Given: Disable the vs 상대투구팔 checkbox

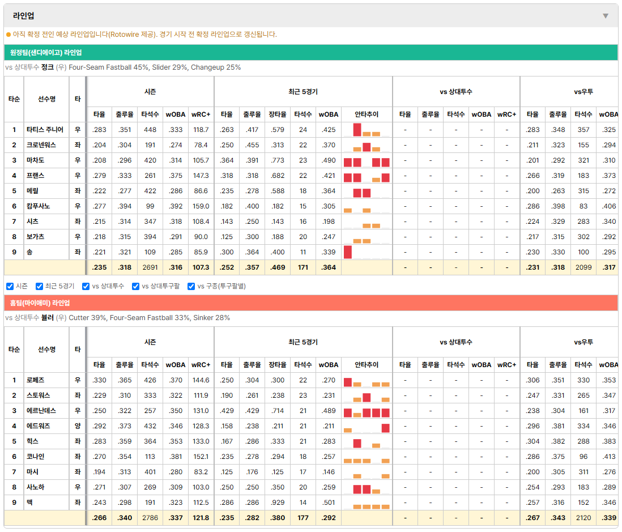Looking at the screenshot, I should pos(135,287).
